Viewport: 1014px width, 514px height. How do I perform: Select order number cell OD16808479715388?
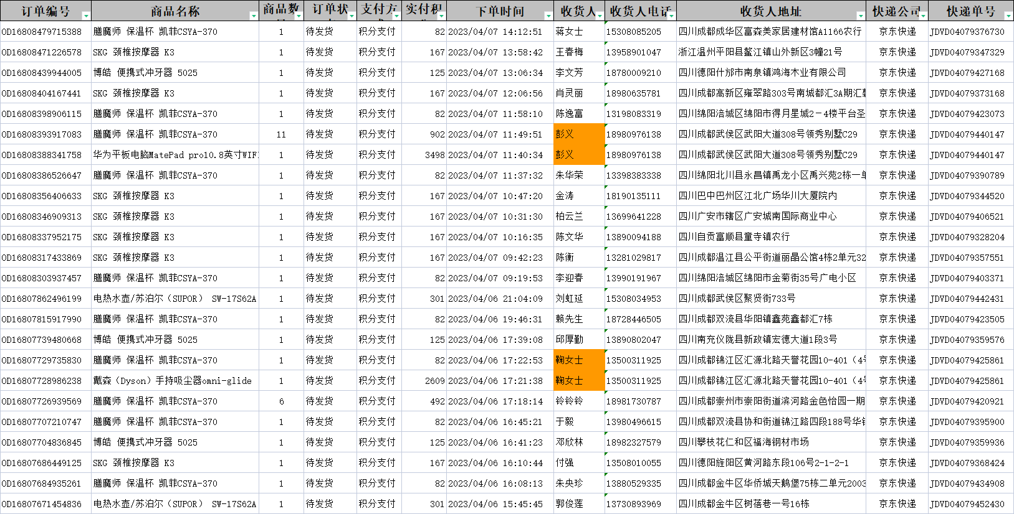coord(45,31)
